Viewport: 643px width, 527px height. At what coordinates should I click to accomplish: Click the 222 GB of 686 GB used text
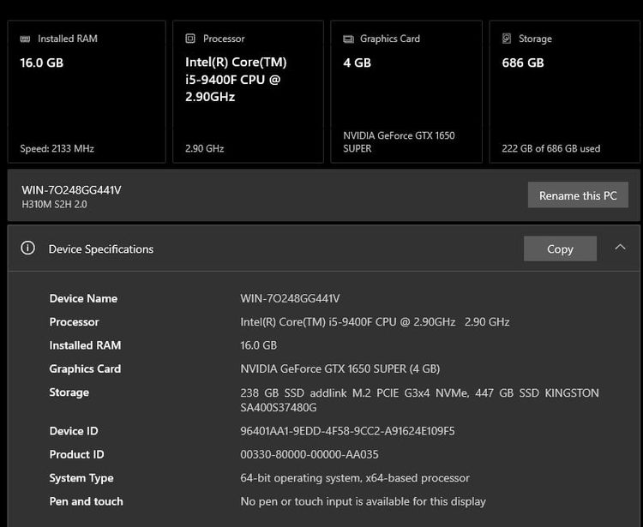(550, 148)
